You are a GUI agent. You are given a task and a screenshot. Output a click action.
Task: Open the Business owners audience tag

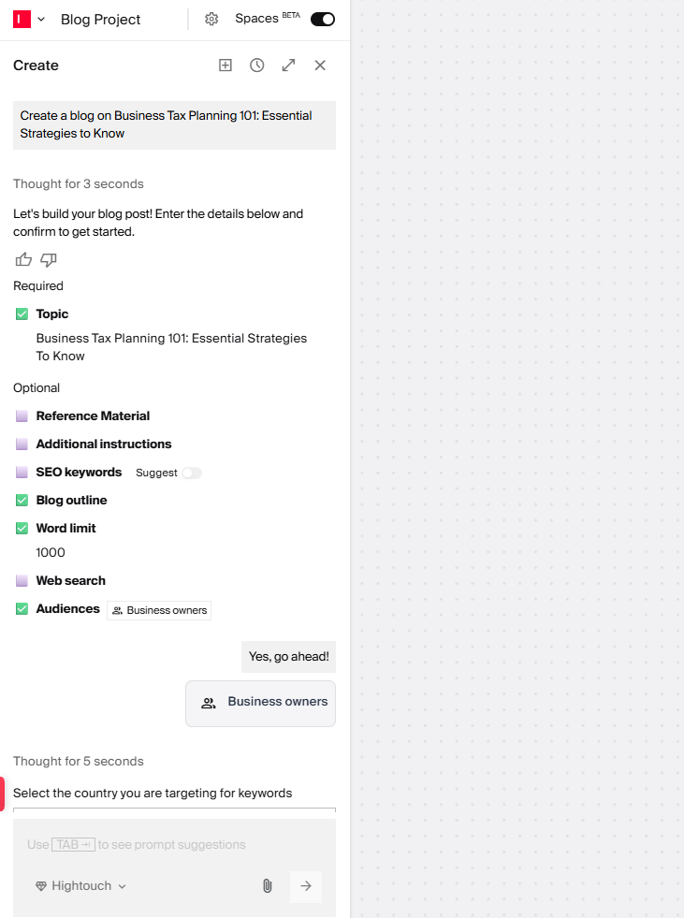point(159,610)
